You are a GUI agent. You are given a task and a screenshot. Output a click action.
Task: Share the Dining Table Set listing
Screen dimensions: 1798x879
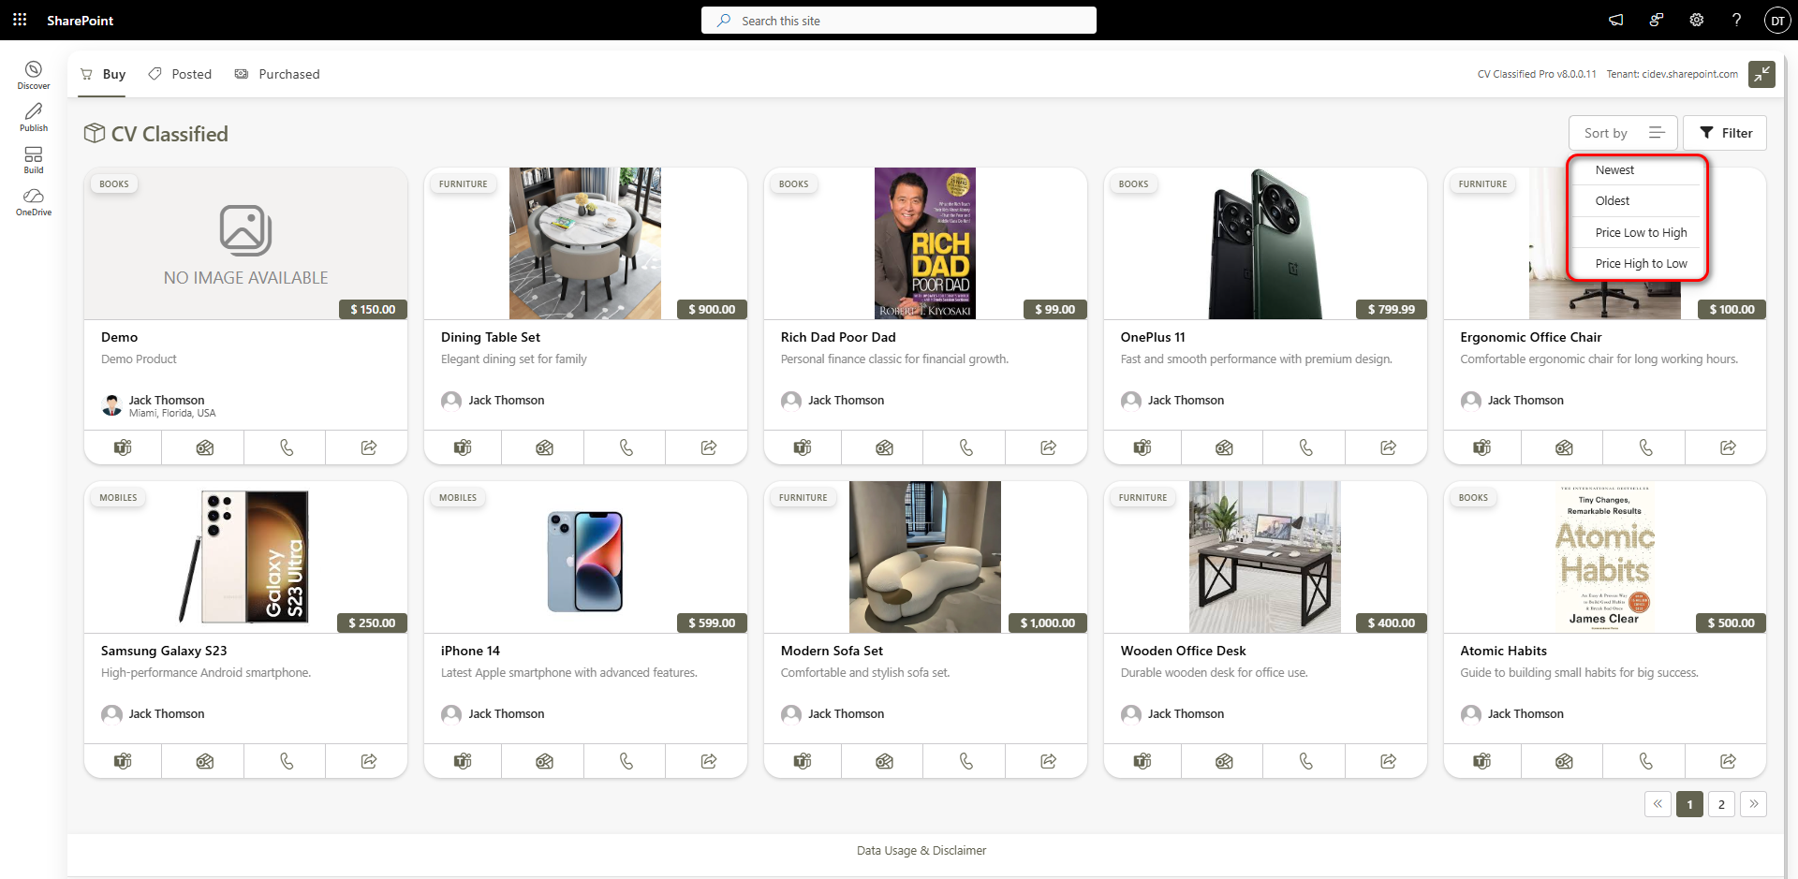709,447
